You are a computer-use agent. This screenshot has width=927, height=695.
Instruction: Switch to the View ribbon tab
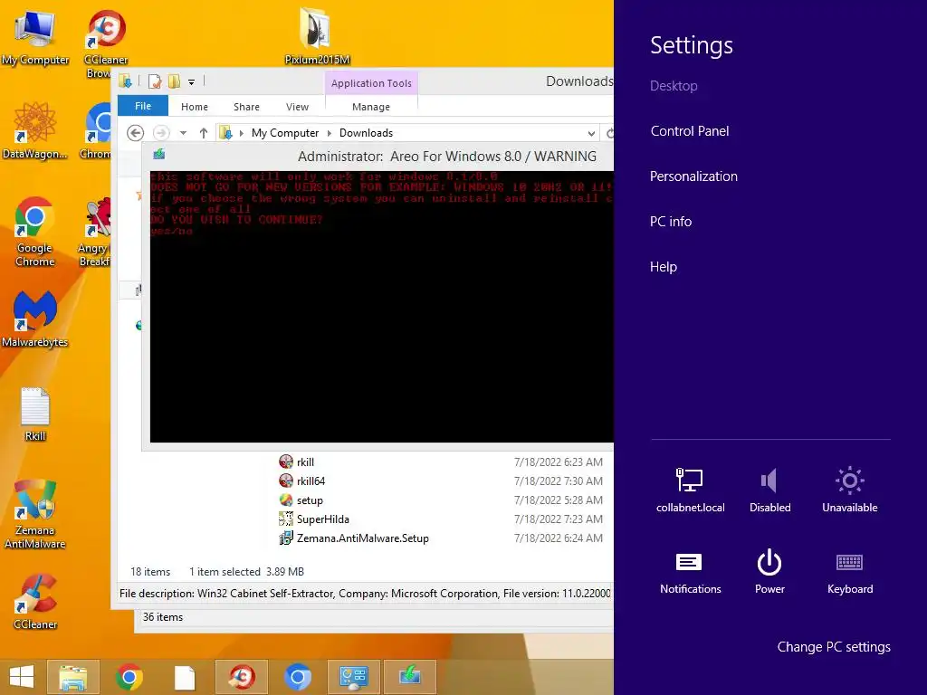click(297, 107)
